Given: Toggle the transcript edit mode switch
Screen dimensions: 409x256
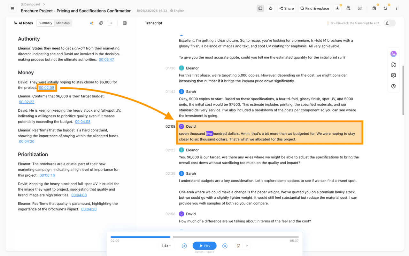Looking at the screenshot, I should (390, 23).
